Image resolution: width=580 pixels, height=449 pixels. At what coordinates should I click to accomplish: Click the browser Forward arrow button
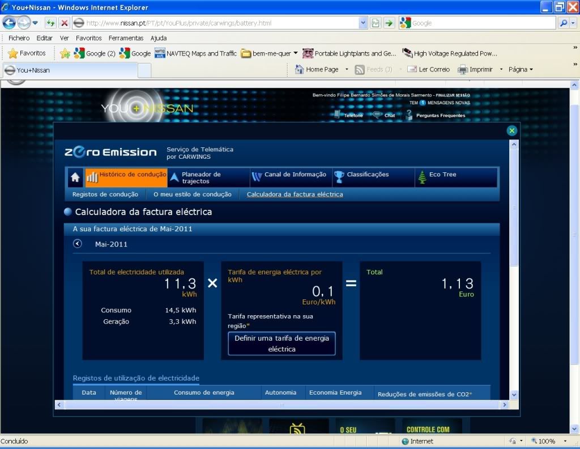(24, 23)
